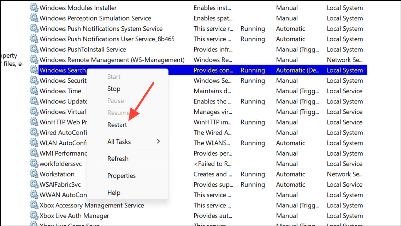Click gear icon of Windows Virtual service

tap(34, 112)
